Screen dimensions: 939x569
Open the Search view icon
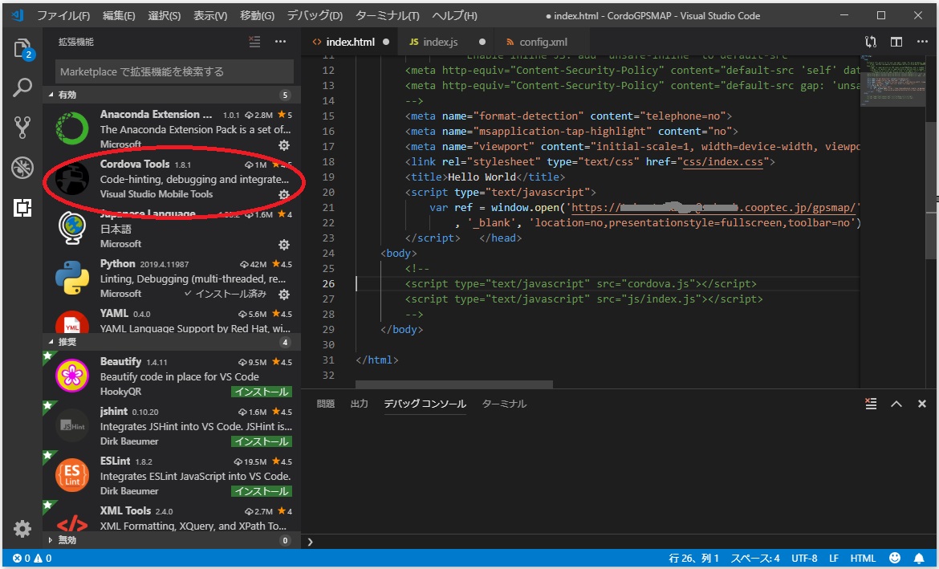tap(22, 87)
